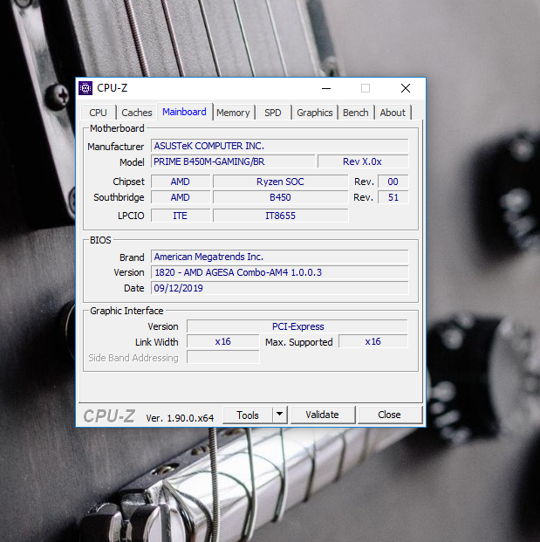Expand the Tools dropdown arrow
540x542 pixels.
point(280,415)
